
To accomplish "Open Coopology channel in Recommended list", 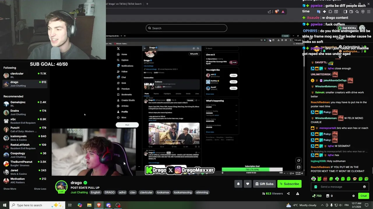I will coord(25,155).
